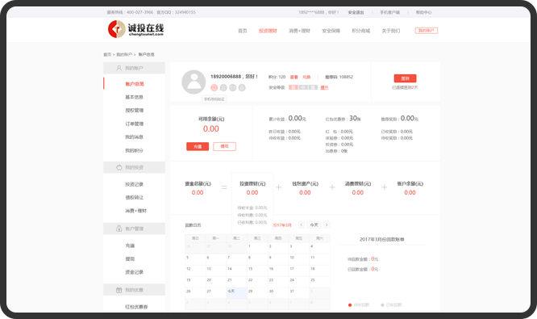The image size is (537, 319).
Task: Select calendar day 1 of March
Action: click(257, 249)
